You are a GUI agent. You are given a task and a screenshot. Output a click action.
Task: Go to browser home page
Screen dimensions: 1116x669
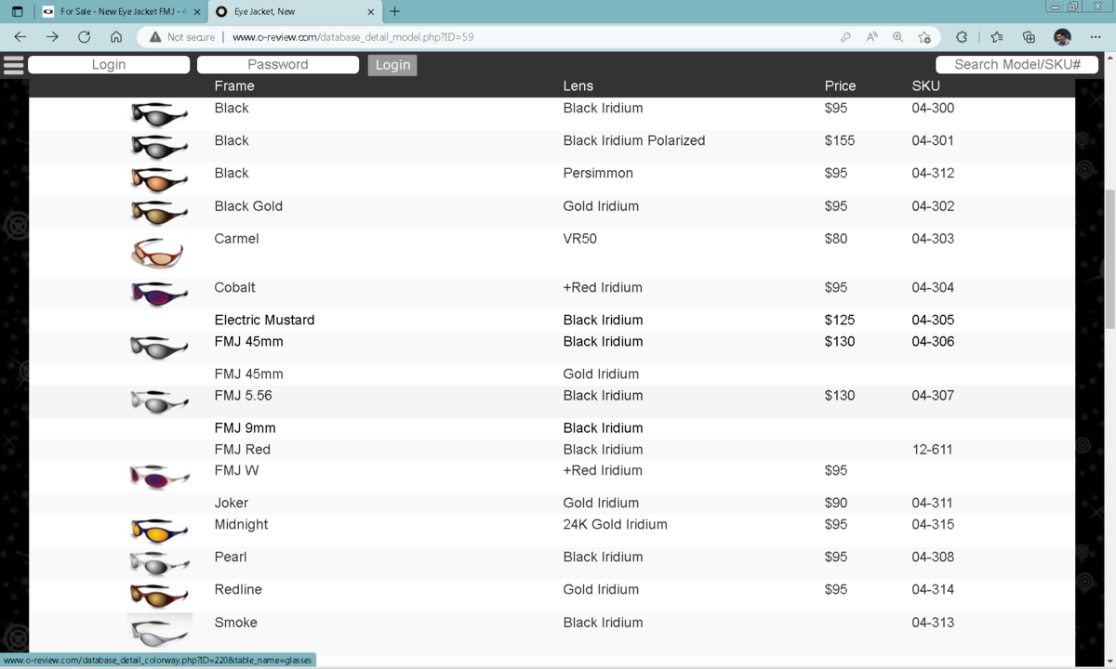click(x=116, y=37)
